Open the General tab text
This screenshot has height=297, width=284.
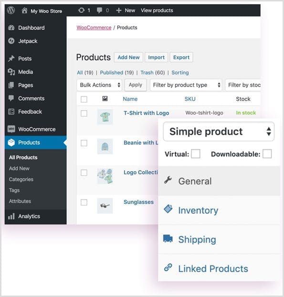point(195,181)
